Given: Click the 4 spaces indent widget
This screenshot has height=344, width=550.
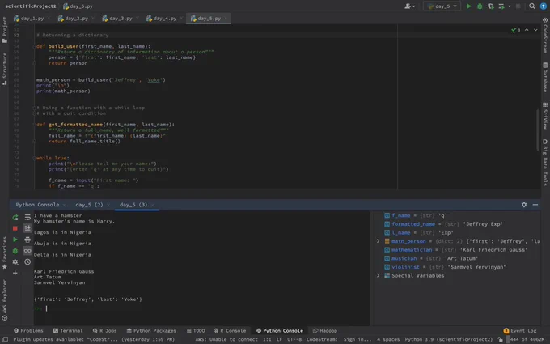Looking at the screenshot, I should coord(388,339).
